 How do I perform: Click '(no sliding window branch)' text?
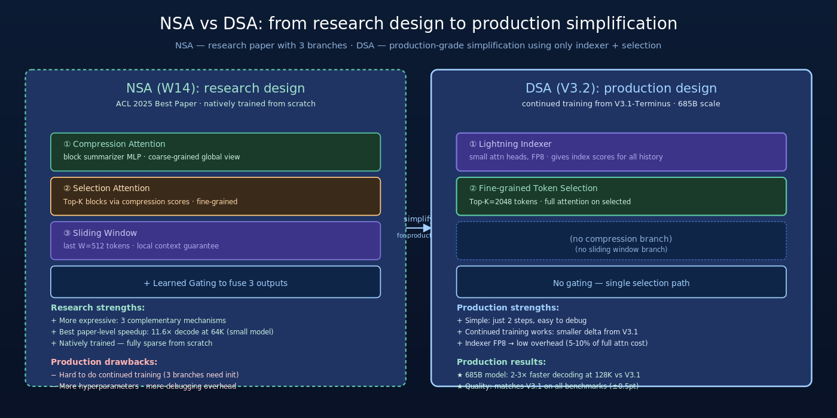pyautogui.click(x=621, y=250)
